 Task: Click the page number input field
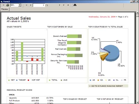pos(39,5)
